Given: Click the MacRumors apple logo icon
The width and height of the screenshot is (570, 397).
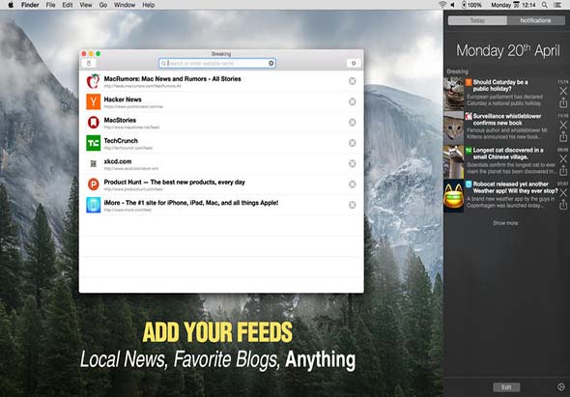Looking at the screenshot, I should pyautogui.click(x=93, y=81).
